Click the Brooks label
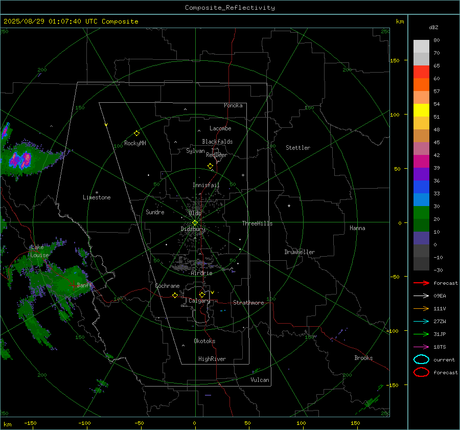Viewport: 460px width, 430px height. [x=363, y=358]
